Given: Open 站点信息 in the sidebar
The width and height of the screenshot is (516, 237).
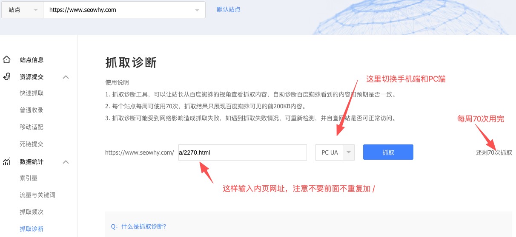Looking at the screenshot, I should [32, 60].
